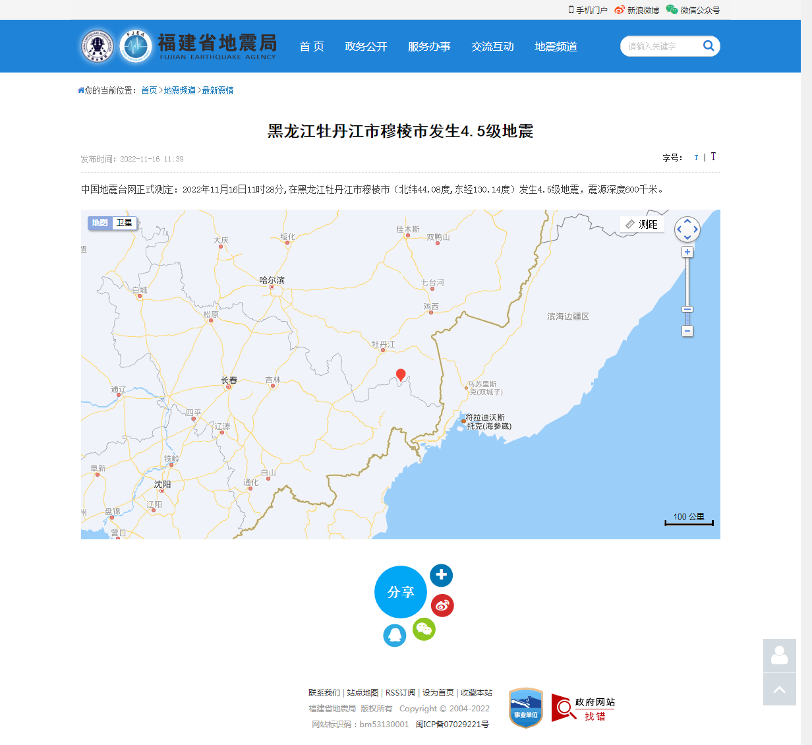The height and width of the screenshot is (745, 812).
Task: Share via the blue QQ penguin icon
Action: click(394, 636)
